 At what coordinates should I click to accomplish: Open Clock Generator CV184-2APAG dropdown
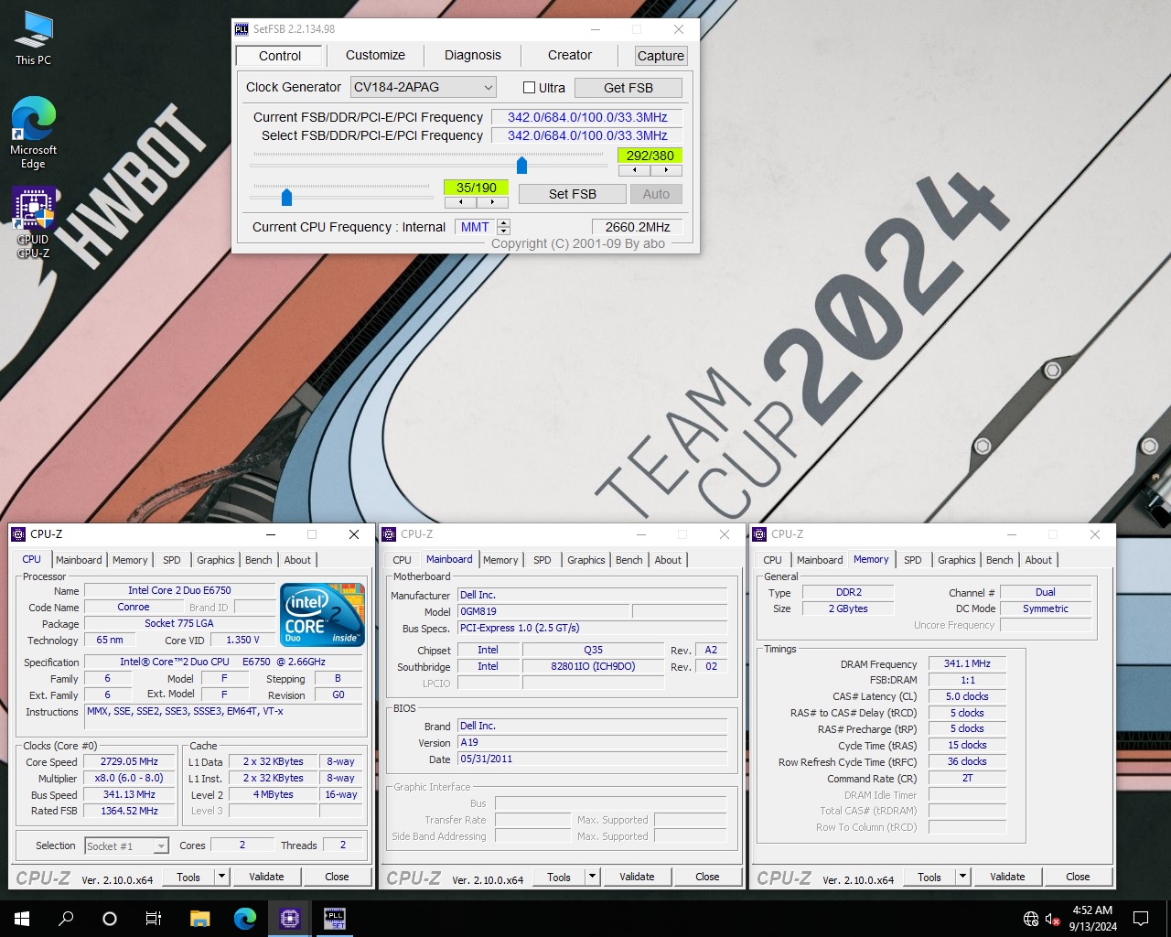pos(424,87)
